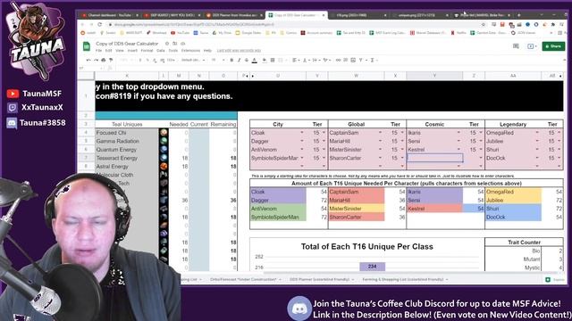Open the text color picker
This screenshot has width=572, height=321.
pyautogui.click(x=254, y=60)
